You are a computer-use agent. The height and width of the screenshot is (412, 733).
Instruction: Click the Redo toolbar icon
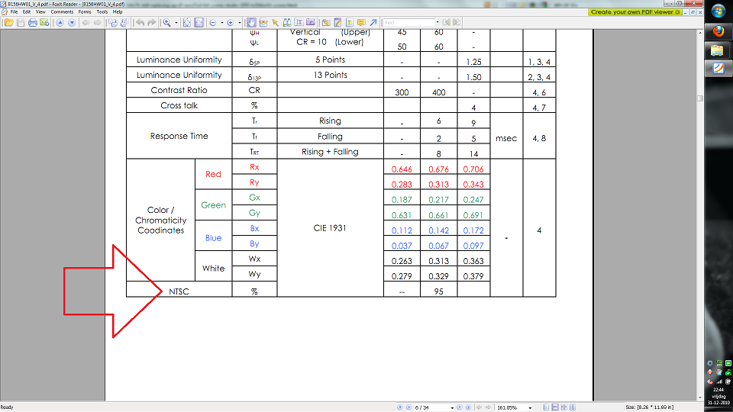coord(151,22)
